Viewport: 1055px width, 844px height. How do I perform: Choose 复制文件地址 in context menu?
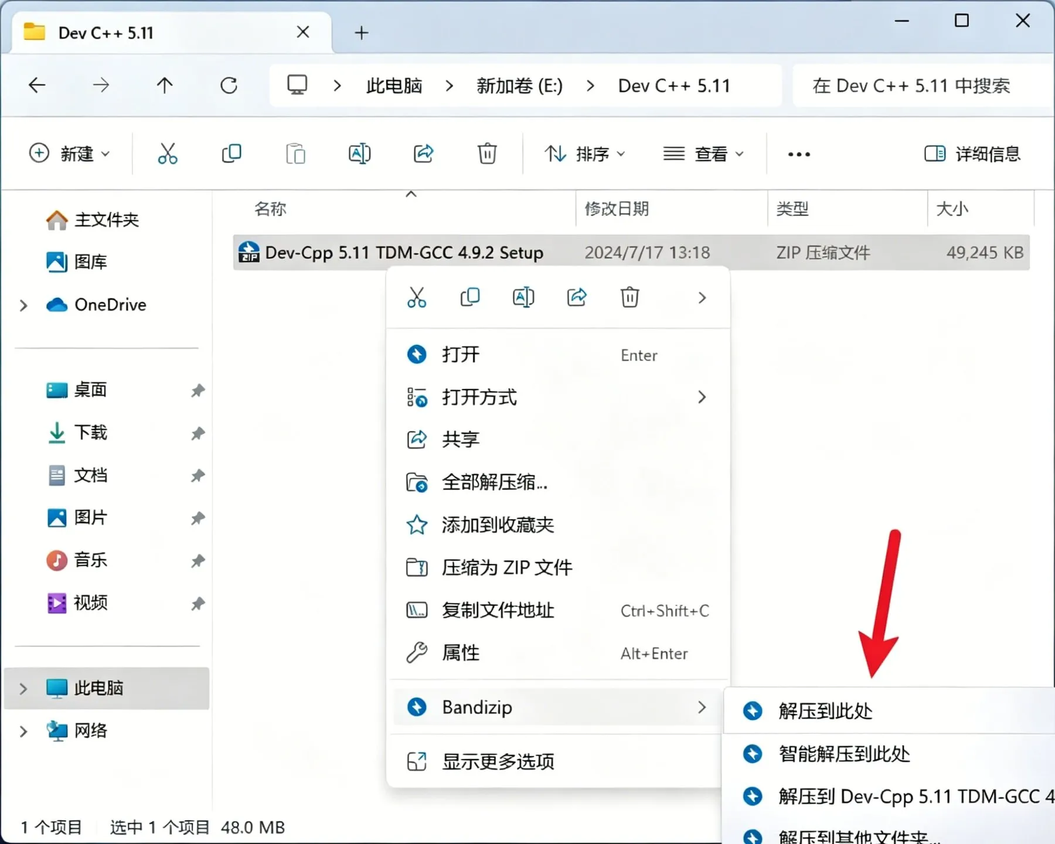[558, 610]
